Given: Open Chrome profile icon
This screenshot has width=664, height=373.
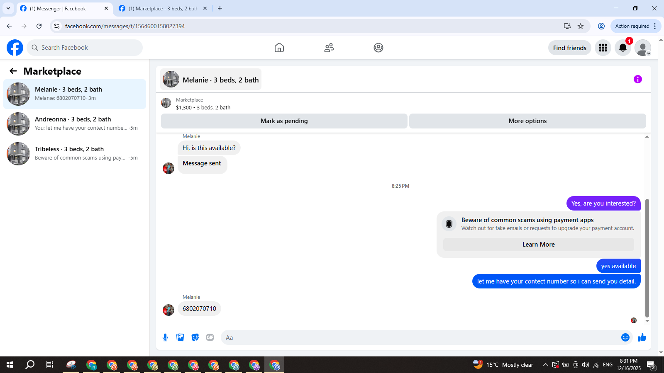Looking at the screenshot, I should click(601, 26).
